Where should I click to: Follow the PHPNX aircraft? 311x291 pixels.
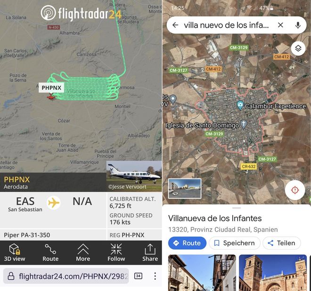coord(116,252)
